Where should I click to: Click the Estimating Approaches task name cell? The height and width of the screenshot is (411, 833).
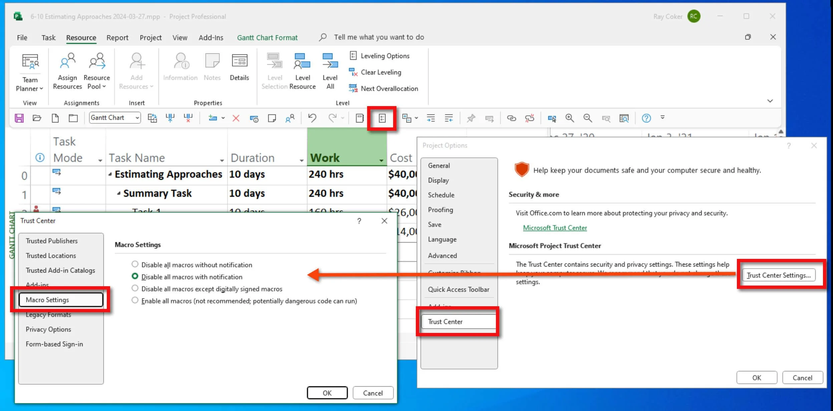pyautogui.click(x=167, y=174)
